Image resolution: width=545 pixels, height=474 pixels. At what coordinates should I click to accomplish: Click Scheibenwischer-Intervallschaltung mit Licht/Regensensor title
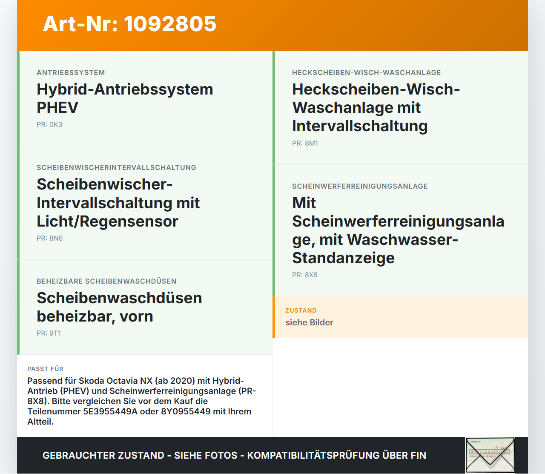[x=118, y=203]
